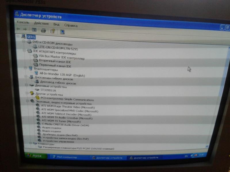Click the Видеоадаптеры category monitor icon

pos(30,68)
